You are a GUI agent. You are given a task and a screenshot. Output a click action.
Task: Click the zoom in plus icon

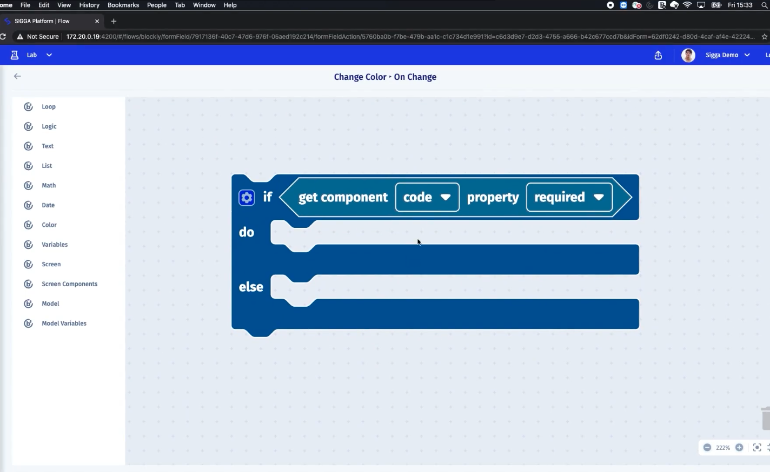(x=739, y=447)
